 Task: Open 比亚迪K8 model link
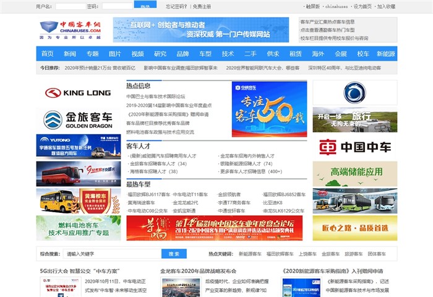[273, 202]
